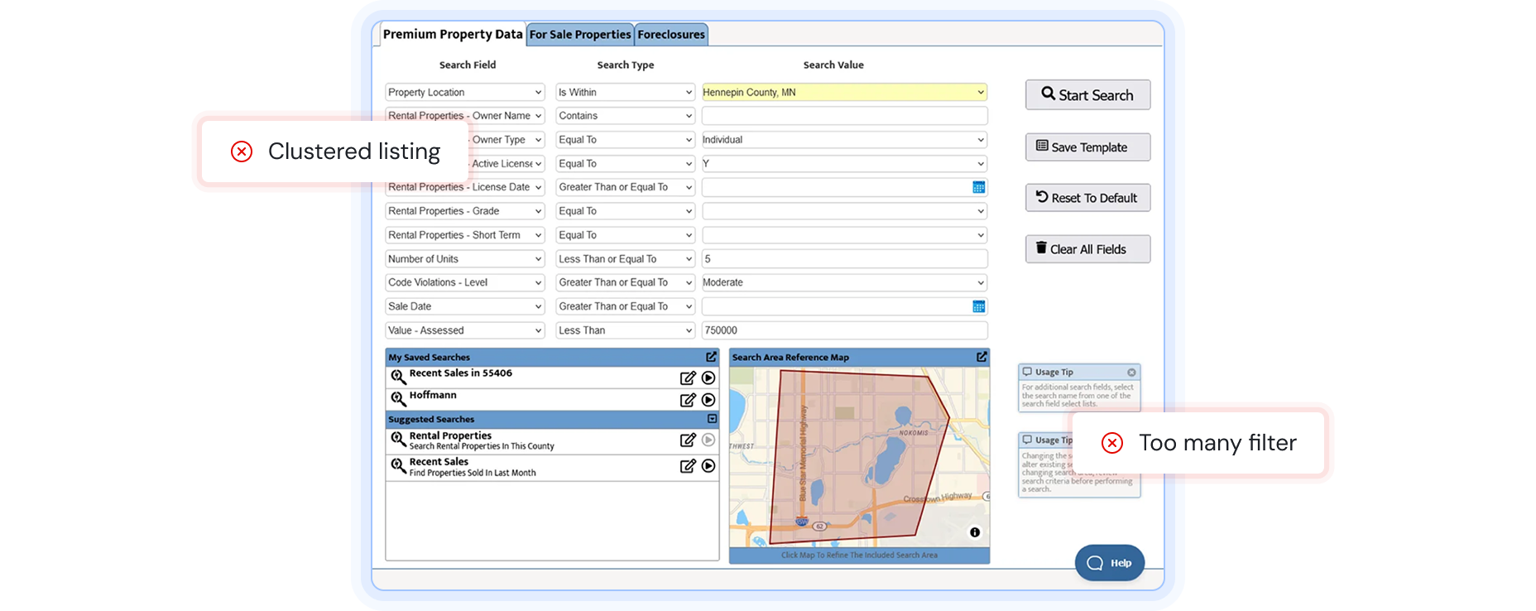This screenshot has height=611, width=1536.
Task: Open the Rental Properties - Short Term dropdown
Action: (x=464, y=235)
